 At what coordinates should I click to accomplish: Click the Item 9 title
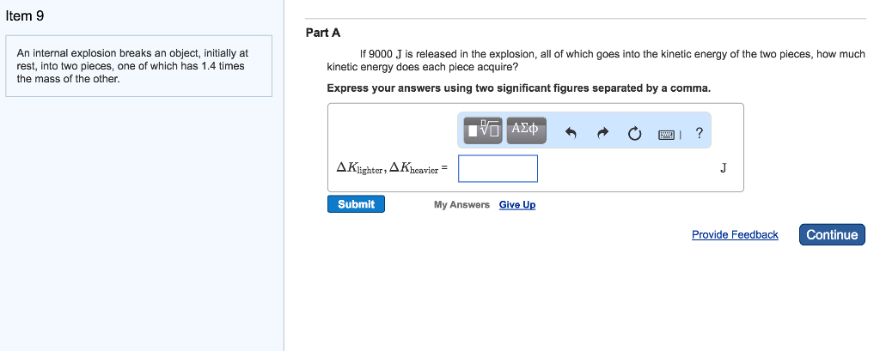click(25, 15)
